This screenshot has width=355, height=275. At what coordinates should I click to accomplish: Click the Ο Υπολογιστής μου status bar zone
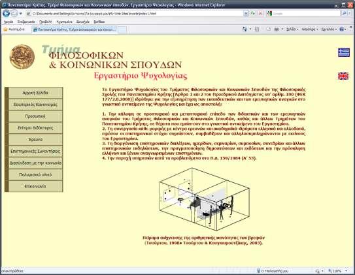click(273, 270)
